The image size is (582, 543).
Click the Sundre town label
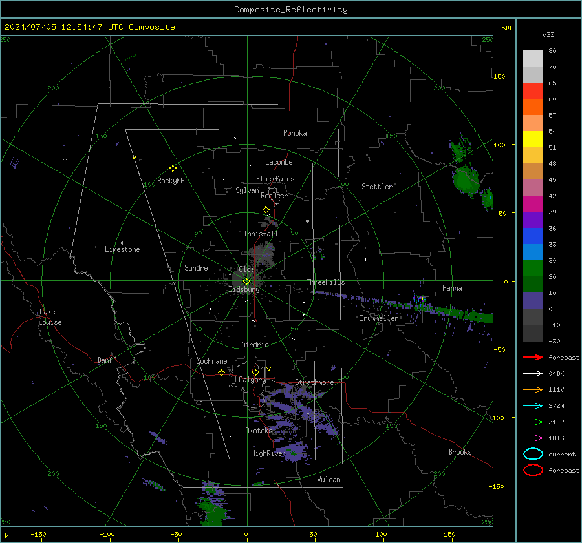196,267
